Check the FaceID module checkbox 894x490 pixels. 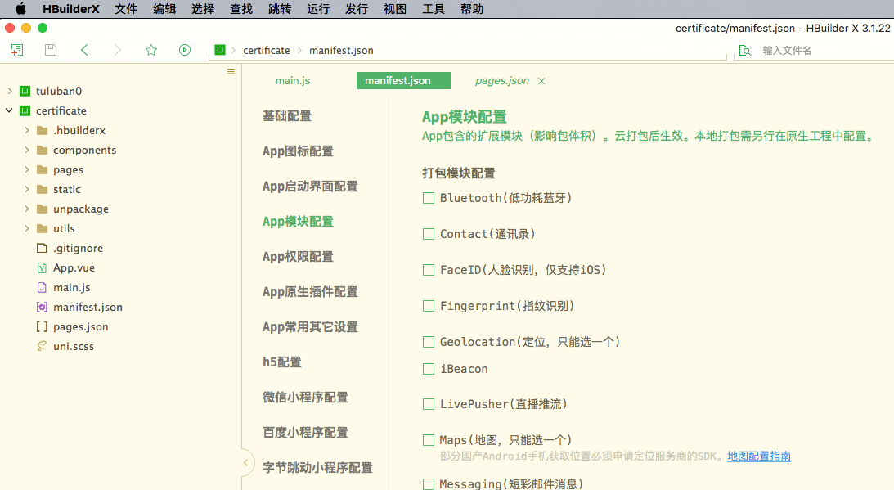click(428, 270)
